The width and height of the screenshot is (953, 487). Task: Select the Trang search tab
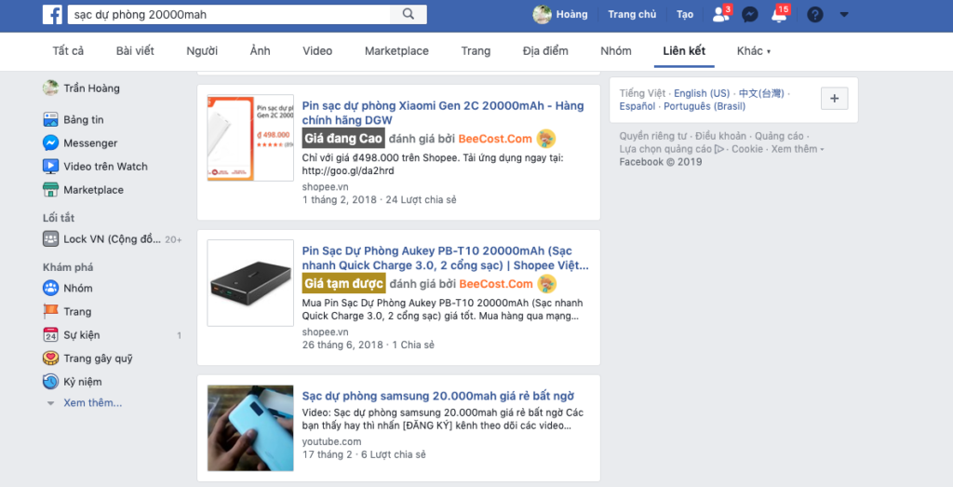click(x=476, y=51)
